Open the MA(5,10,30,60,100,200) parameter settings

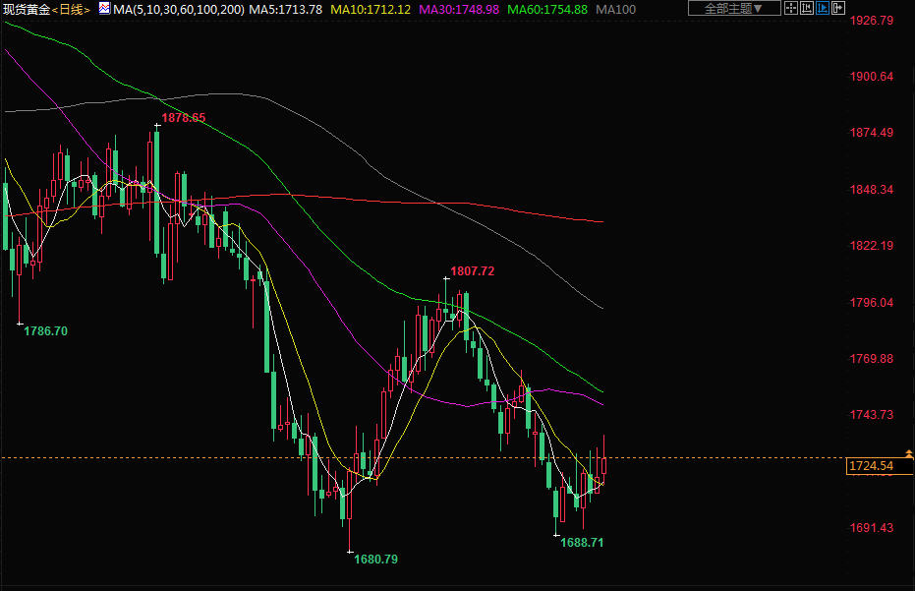pos(177,9)
